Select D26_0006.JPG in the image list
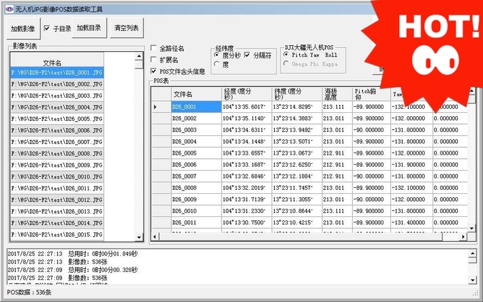The width and height of the screenshot is (483, 302). click(x=57, y=130)
